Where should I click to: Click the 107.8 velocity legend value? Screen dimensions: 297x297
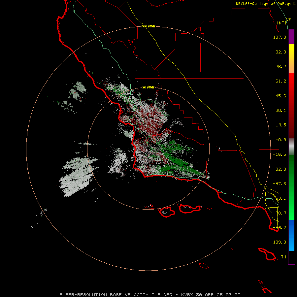click(x=280, y=37)
